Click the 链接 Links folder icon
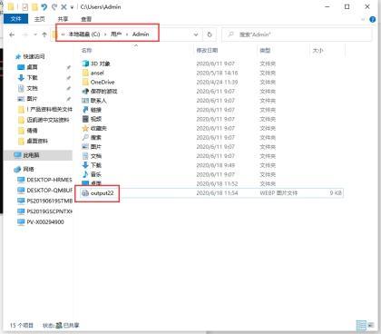 tap(85, 110)
